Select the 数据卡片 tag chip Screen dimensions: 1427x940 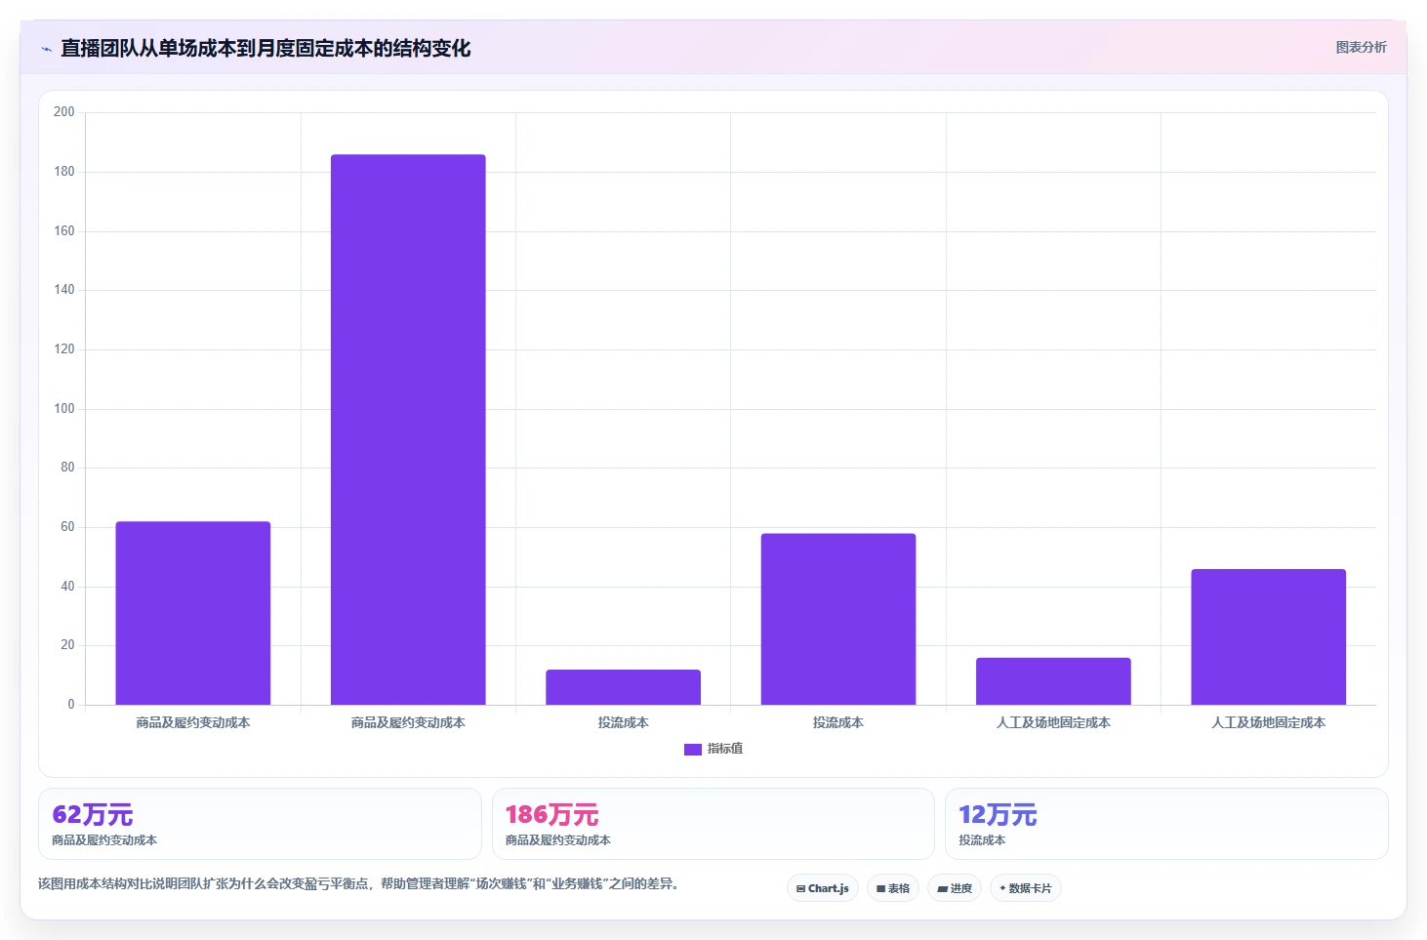tap(1026, 888)
